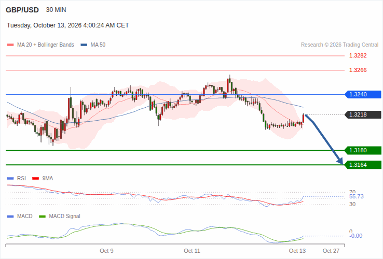Click the MA 50 legend label
Image resolution: width=383 pixels, height=259 pixels.
pyautogui.click(x=98, y=45)
